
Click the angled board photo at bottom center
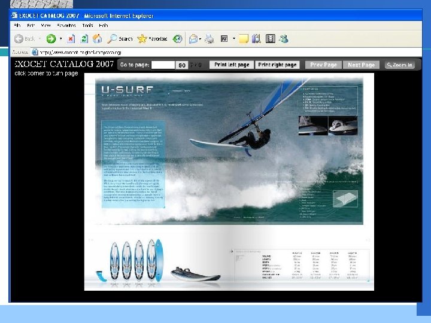point(195,274)
